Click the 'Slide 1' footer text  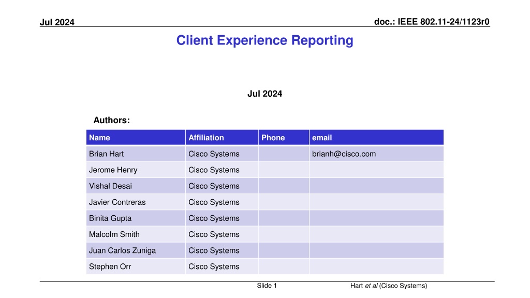tap(267, 286)
